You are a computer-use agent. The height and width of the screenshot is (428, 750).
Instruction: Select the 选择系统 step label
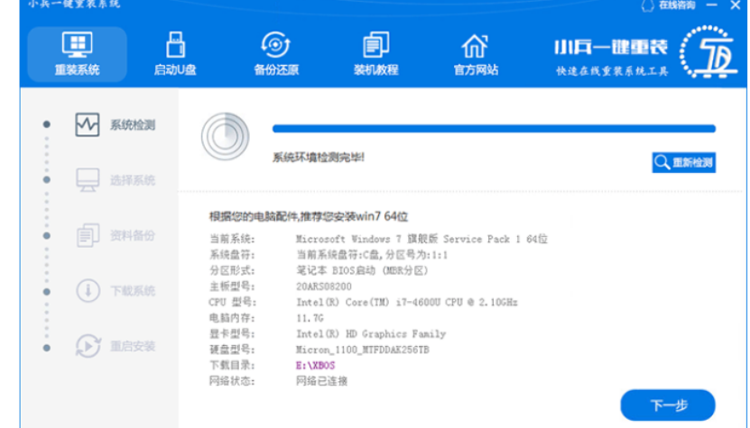click(x=133, y=180)
